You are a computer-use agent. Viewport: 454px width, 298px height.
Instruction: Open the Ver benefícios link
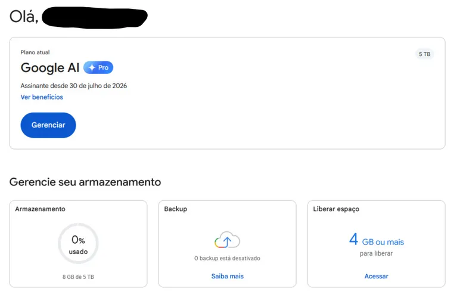point(42,97)
